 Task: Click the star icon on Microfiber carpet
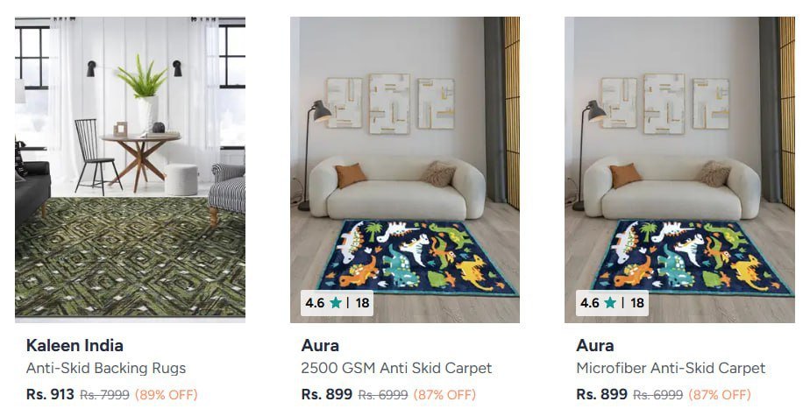pyautogui.click(x=611, y=303)
